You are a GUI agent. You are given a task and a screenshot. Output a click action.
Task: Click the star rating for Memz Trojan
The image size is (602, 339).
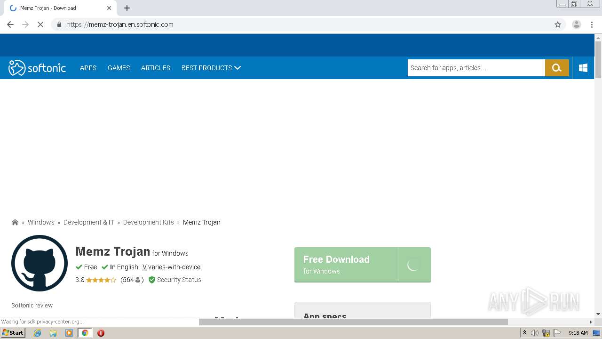tap(101, 280)
